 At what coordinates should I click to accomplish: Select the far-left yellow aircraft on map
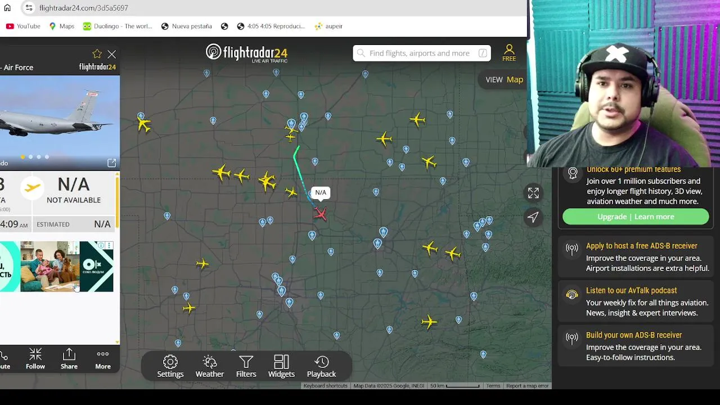[143, 123]
